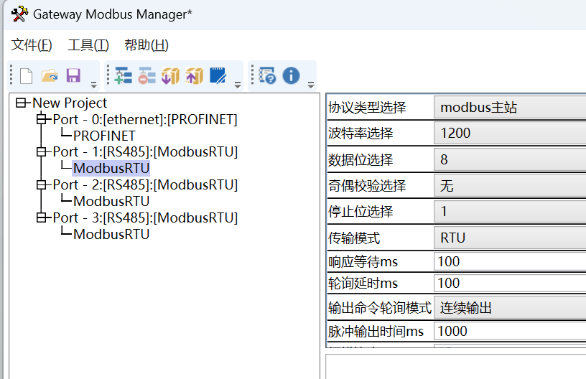The image size is (586, 379).
Task: Collapse the New Project root node
Action: (x=21, y=103)
